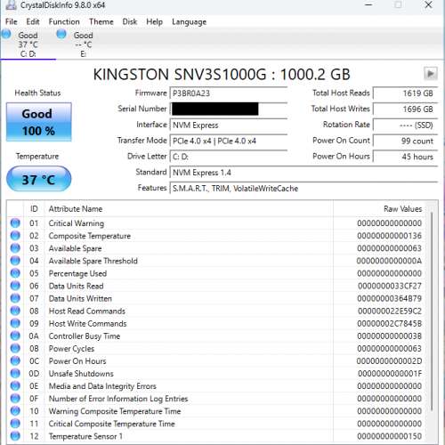
Task: Click the Rotation Rate value ---- (SSD)
Action: click(405, 125)
